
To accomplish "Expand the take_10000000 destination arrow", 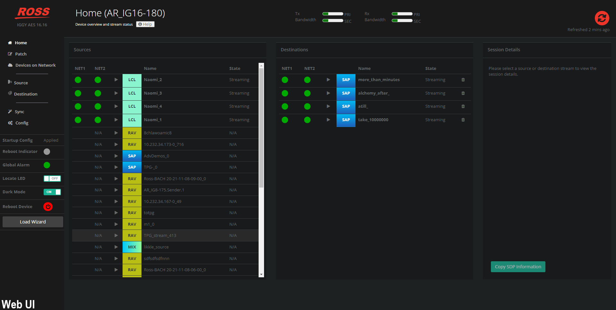I will coord(328,120).
